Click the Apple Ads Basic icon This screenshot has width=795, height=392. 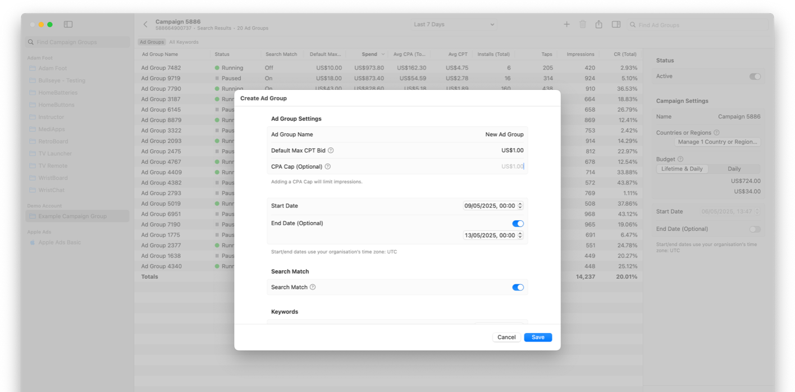pyautogui.click(x=33, y=242)
